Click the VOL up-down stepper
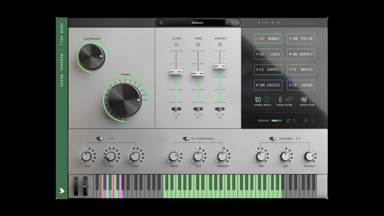The image size is (384, 216). (273, 22)
